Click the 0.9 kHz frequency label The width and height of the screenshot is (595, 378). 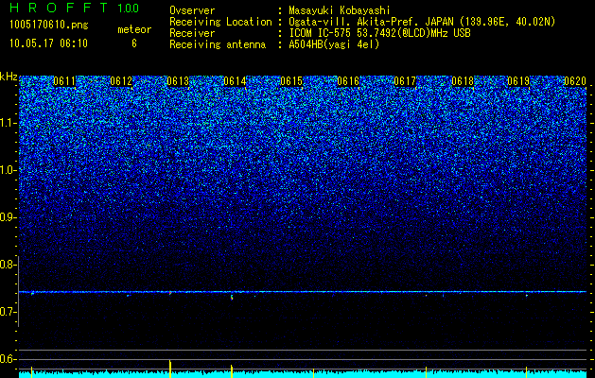pyautogui.click(x=8, y=217)
